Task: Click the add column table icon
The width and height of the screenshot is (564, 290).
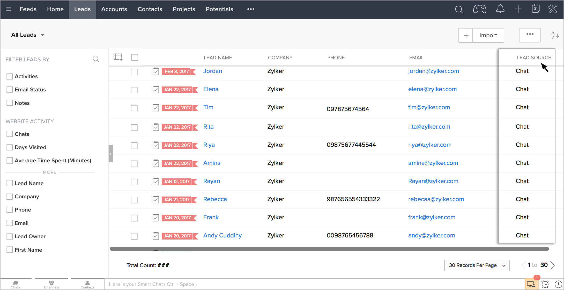Action: pyautogui.click(x=118, y=57)
